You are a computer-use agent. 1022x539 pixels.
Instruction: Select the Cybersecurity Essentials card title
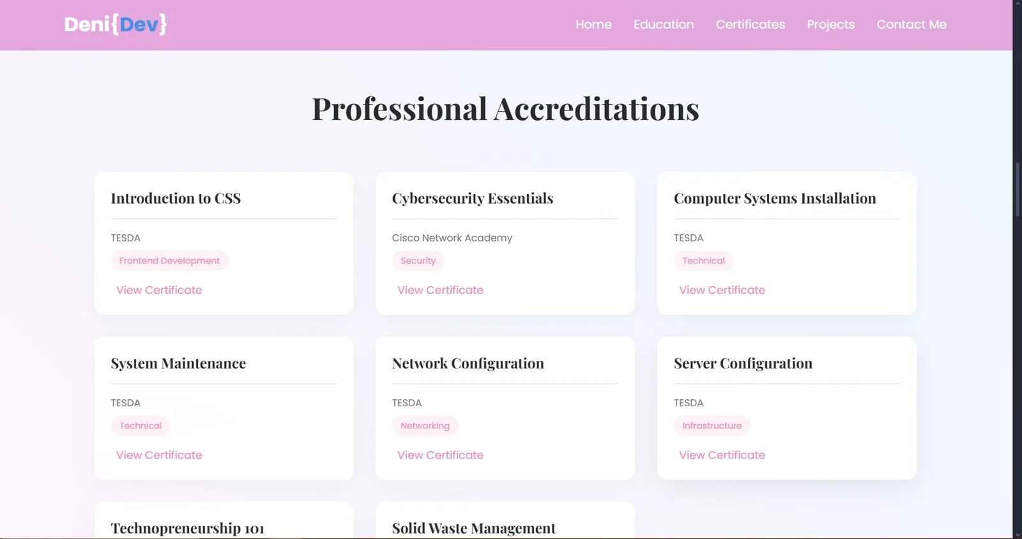[473, 199]
